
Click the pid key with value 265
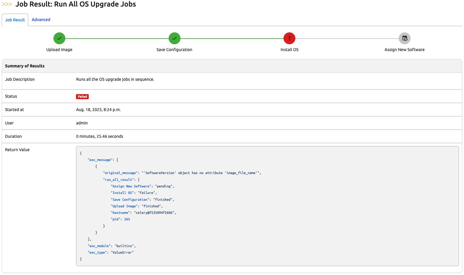(x=116, y=219)
